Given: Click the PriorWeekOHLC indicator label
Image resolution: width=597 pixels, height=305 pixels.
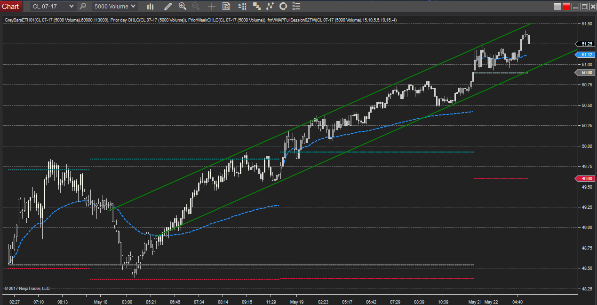Looking at the screenshot, I should tap(227, 20).
